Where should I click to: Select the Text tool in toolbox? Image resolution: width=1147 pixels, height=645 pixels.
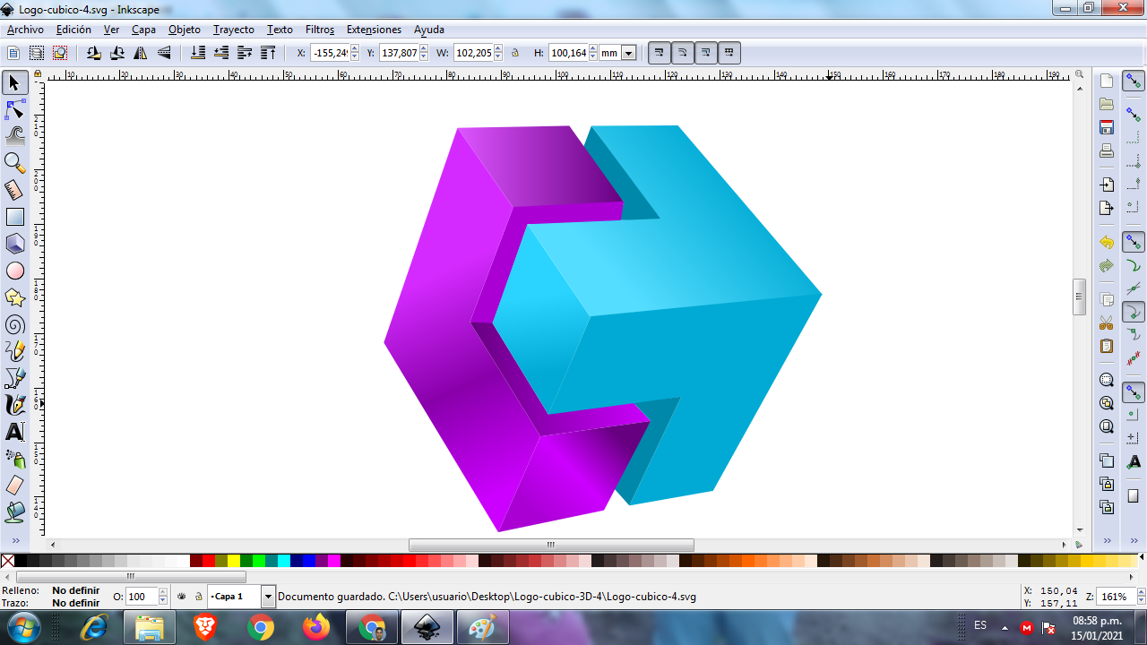[14, 432]
